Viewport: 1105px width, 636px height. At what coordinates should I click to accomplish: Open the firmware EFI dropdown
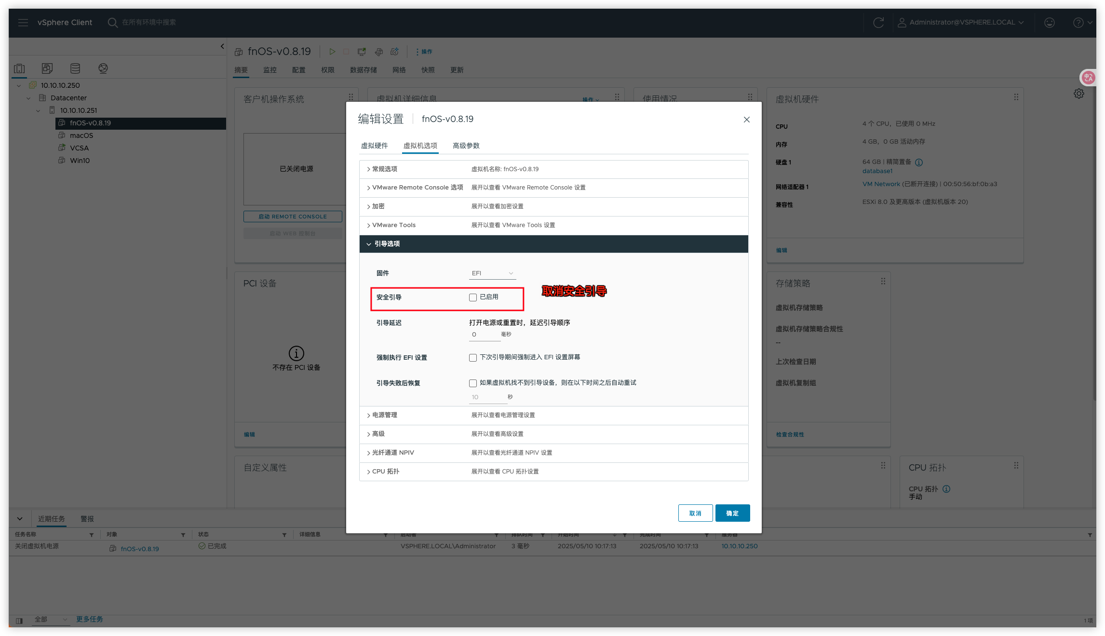coord(492,273)
